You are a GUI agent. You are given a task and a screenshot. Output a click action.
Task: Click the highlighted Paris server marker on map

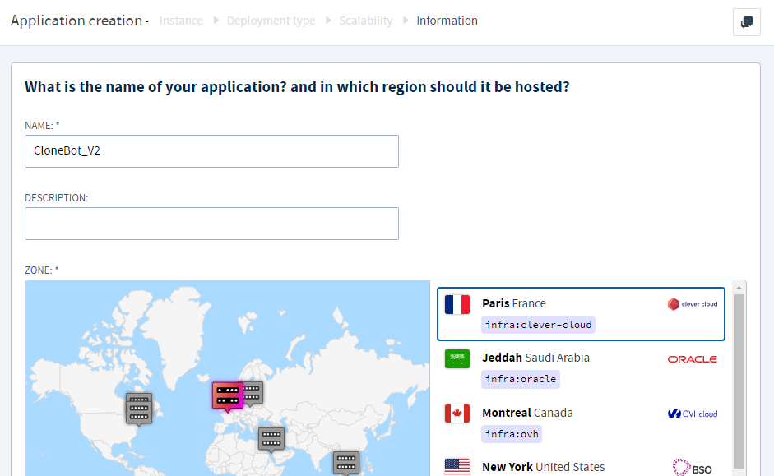228,396
